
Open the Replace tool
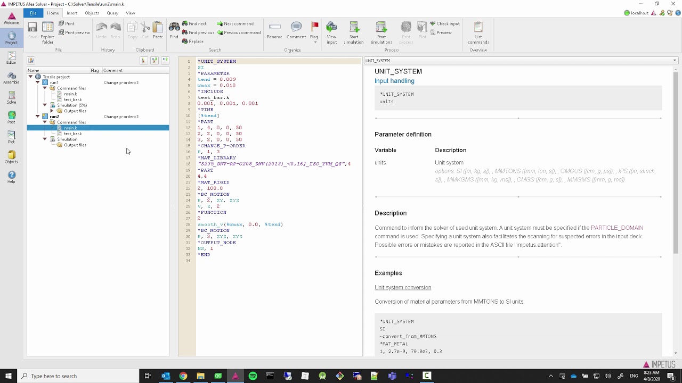click(x=192, y=41)
